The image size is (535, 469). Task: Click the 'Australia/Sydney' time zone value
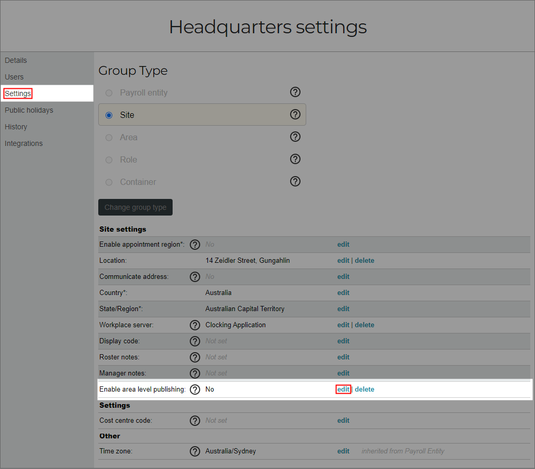(231, 451)
